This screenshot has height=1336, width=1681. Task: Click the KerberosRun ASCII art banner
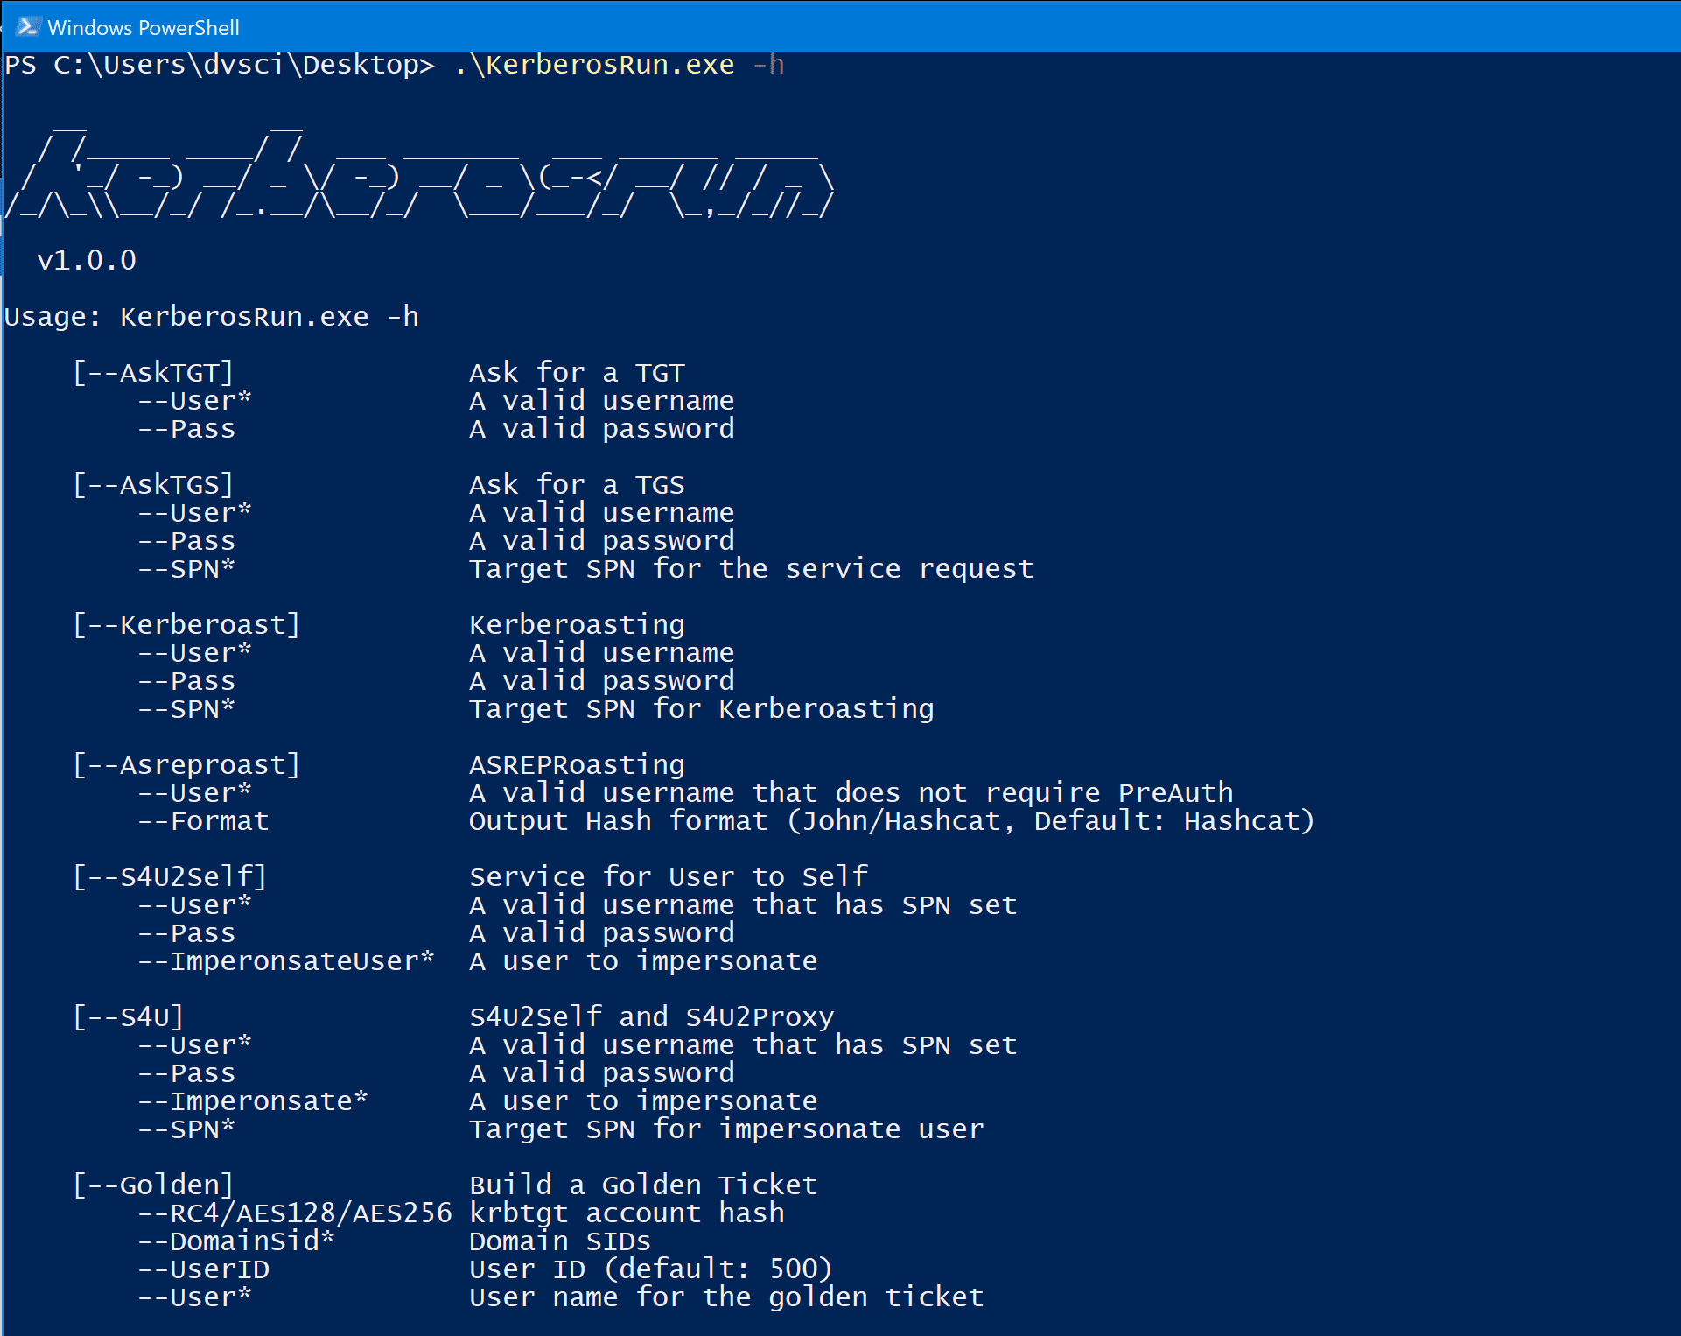(420, 171)
